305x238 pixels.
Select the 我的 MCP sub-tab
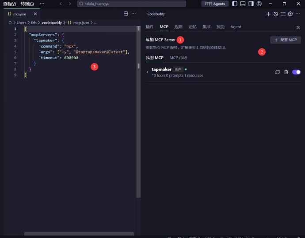pyautogui.click(x=154, y=58)
